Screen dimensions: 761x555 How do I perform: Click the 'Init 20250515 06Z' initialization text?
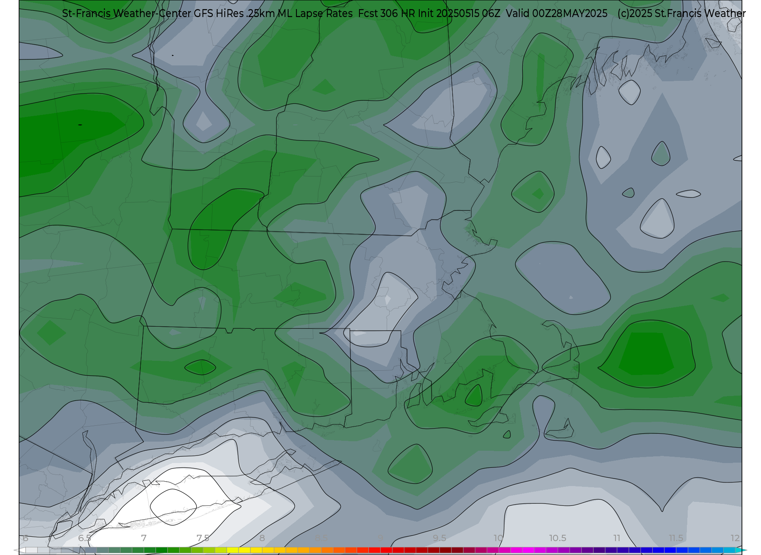pyautogui.click(x=459, y=13)
